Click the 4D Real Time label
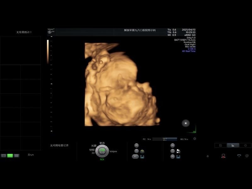 [189, 51]
